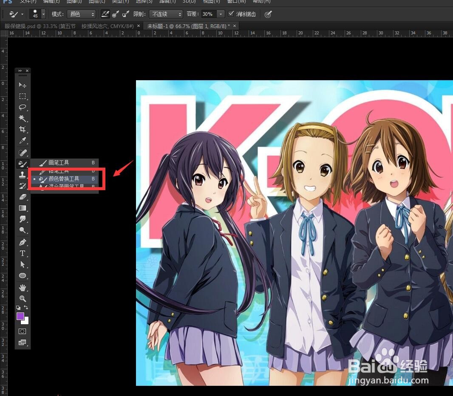Image resolution: width=453 pixels, height=396 pixels.
Task: Choose 画笔工具 from flyout menu
Action: point(65,163)
